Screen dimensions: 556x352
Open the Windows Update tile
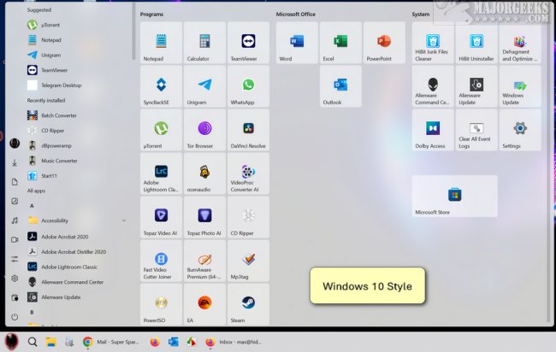click(x=520, y=86)
